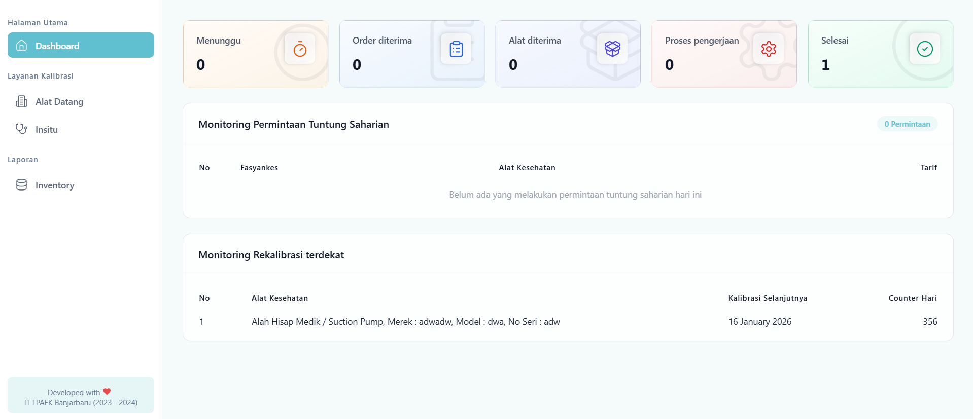Click the Selesai count value 1

[x=825, y=65]
